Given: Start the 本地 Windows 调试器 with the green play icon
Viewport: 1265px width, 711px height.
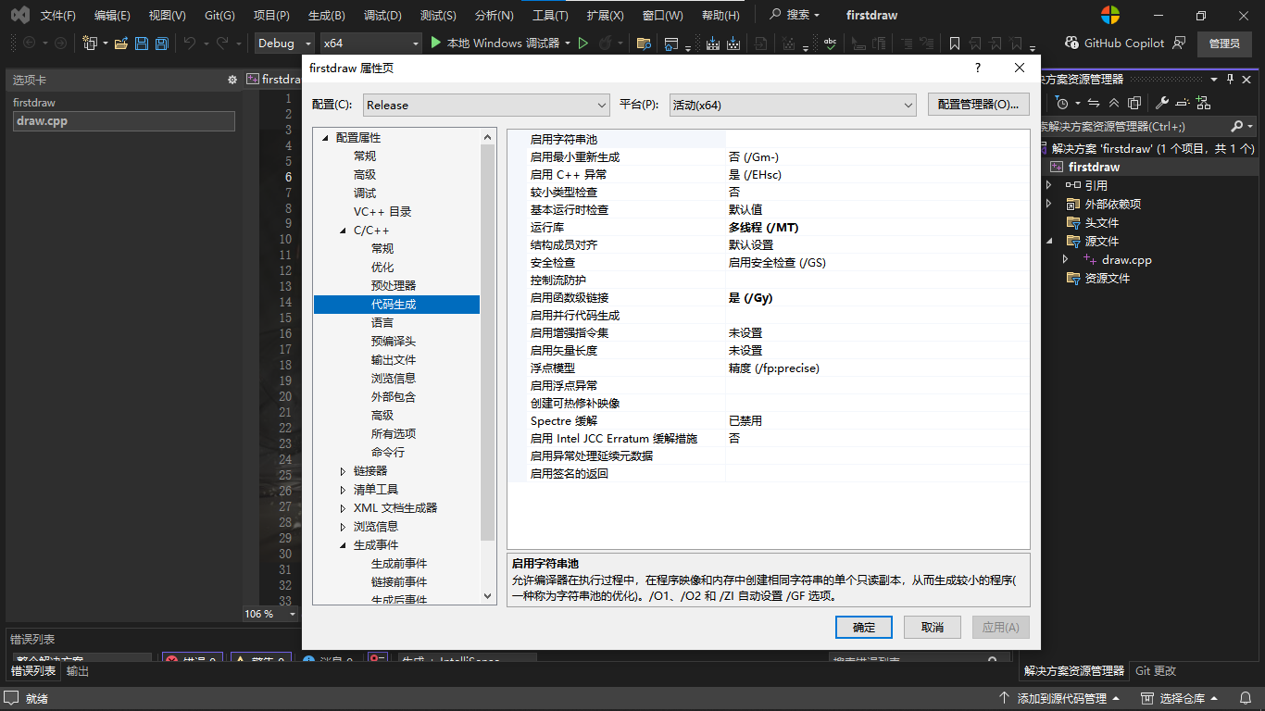Looking at the screenshot, I should [x=434, y=42].
